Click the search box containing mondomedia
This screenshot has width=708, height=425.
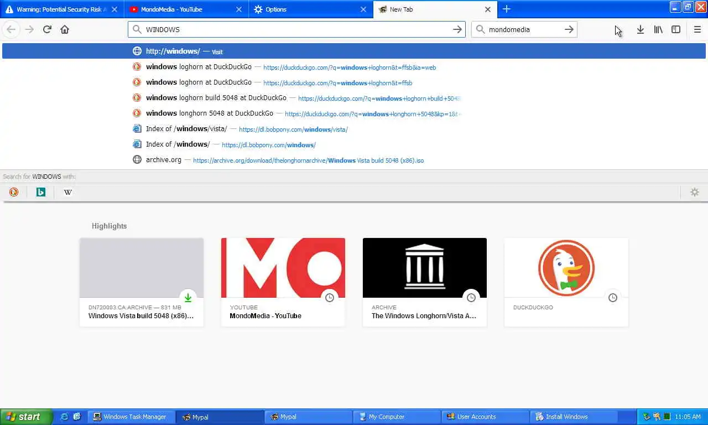pyautogui.click(x=524, y=29)
